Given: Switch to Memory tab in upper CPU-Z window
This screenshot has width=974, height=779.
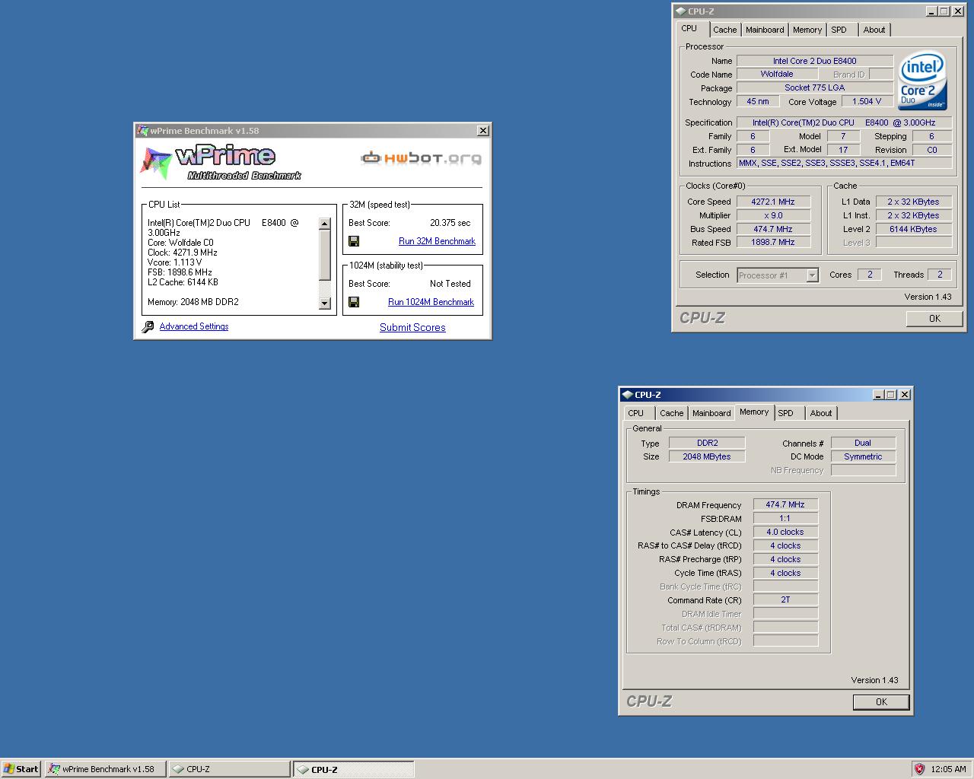Looking at the screenshot, I should [807, 30].
